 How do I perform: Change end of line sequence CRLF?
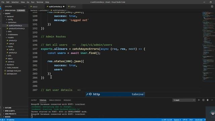[x=191, y=120]
